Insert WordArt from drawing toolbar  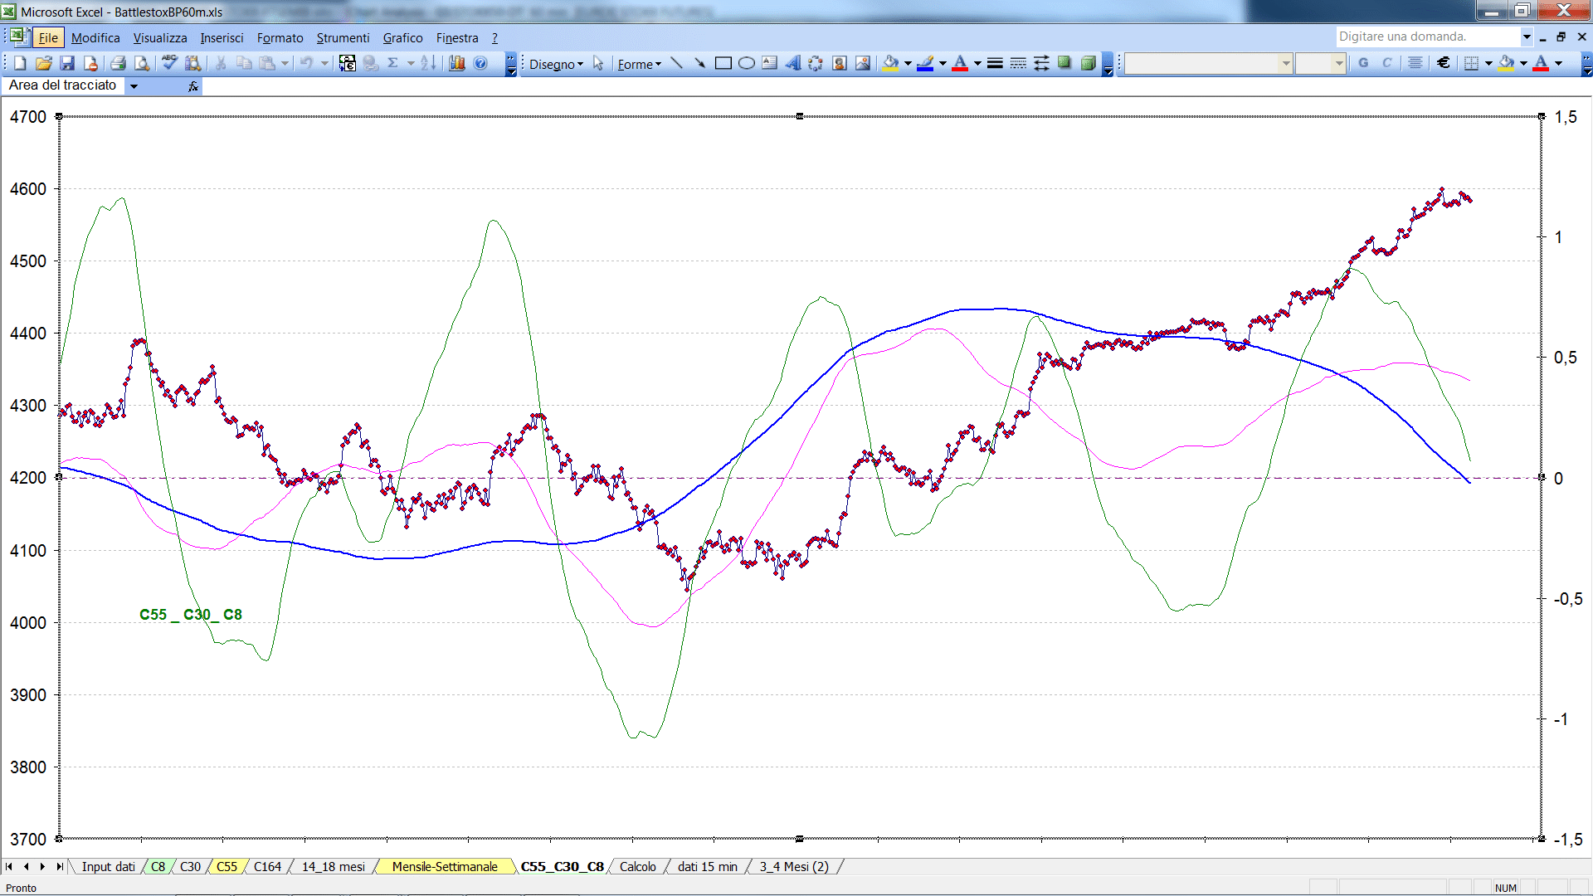tap(792, 63)
